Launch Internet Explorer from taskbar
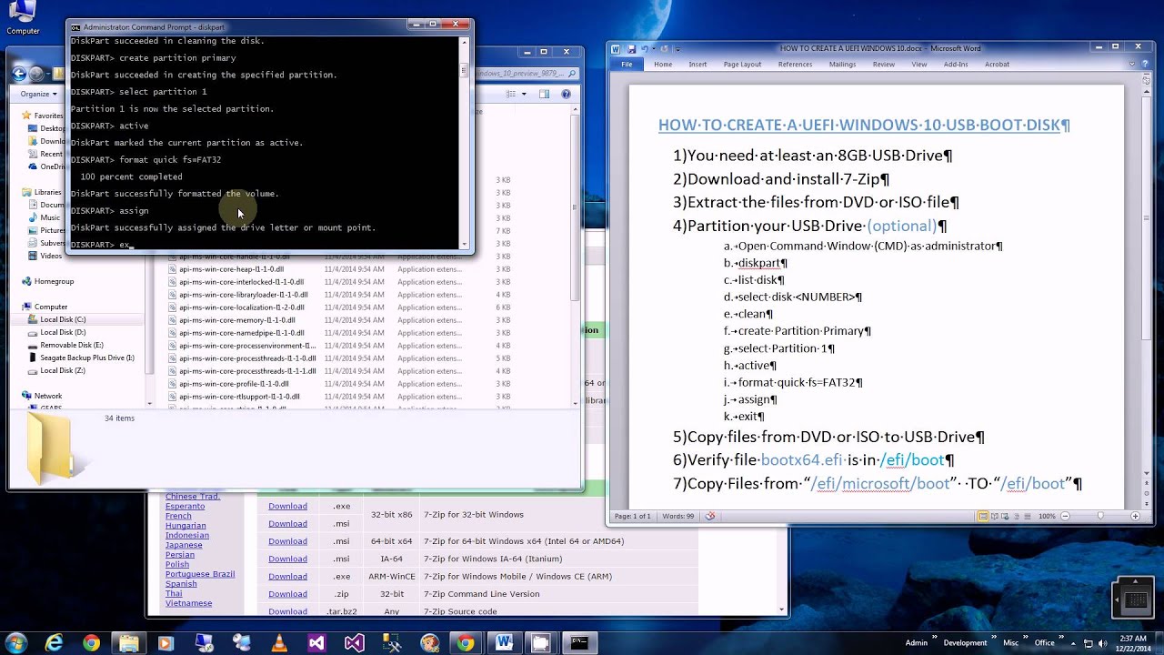This screenshot has width=1164, height=655. 55,643
